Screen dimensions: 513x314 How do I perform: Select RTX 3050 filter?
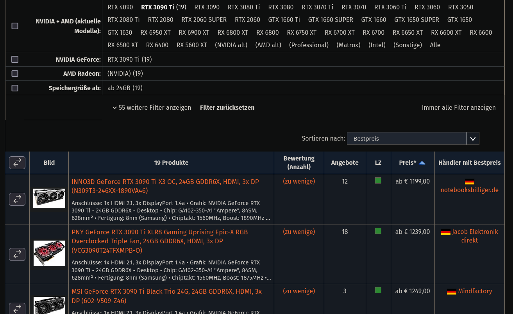[x=461, y=7]
